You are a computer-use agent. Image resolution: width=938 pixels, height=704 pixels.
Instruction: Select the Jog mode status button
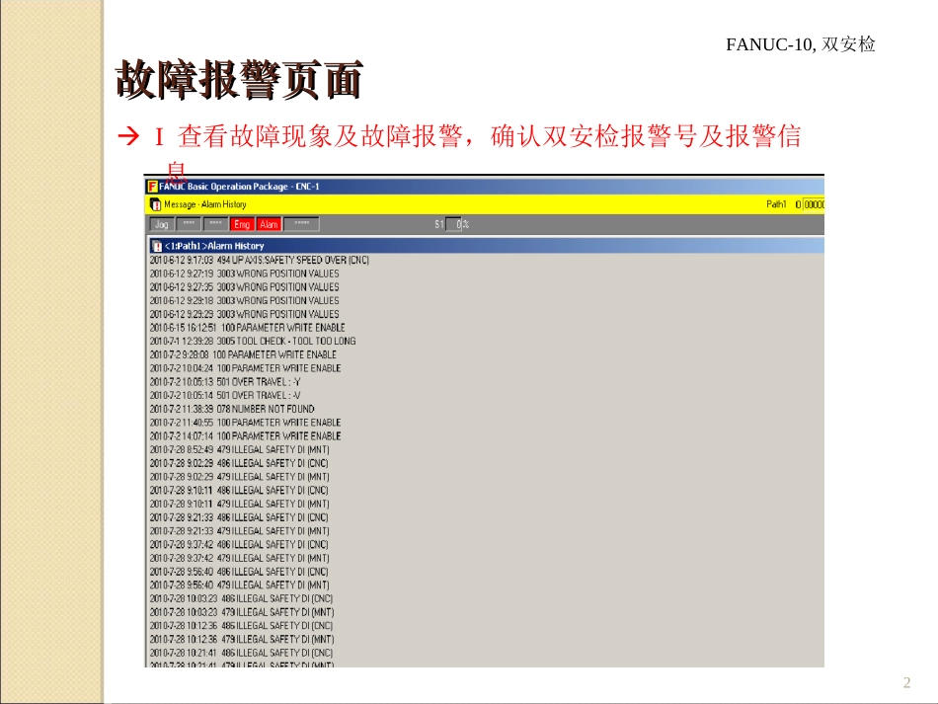tap(162, 224)
